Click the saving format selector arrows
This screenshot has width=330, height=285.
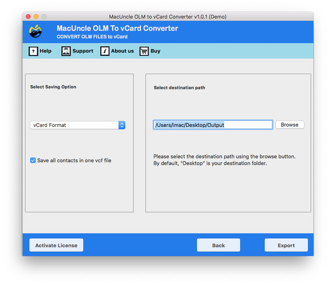(x=122, y=125)
